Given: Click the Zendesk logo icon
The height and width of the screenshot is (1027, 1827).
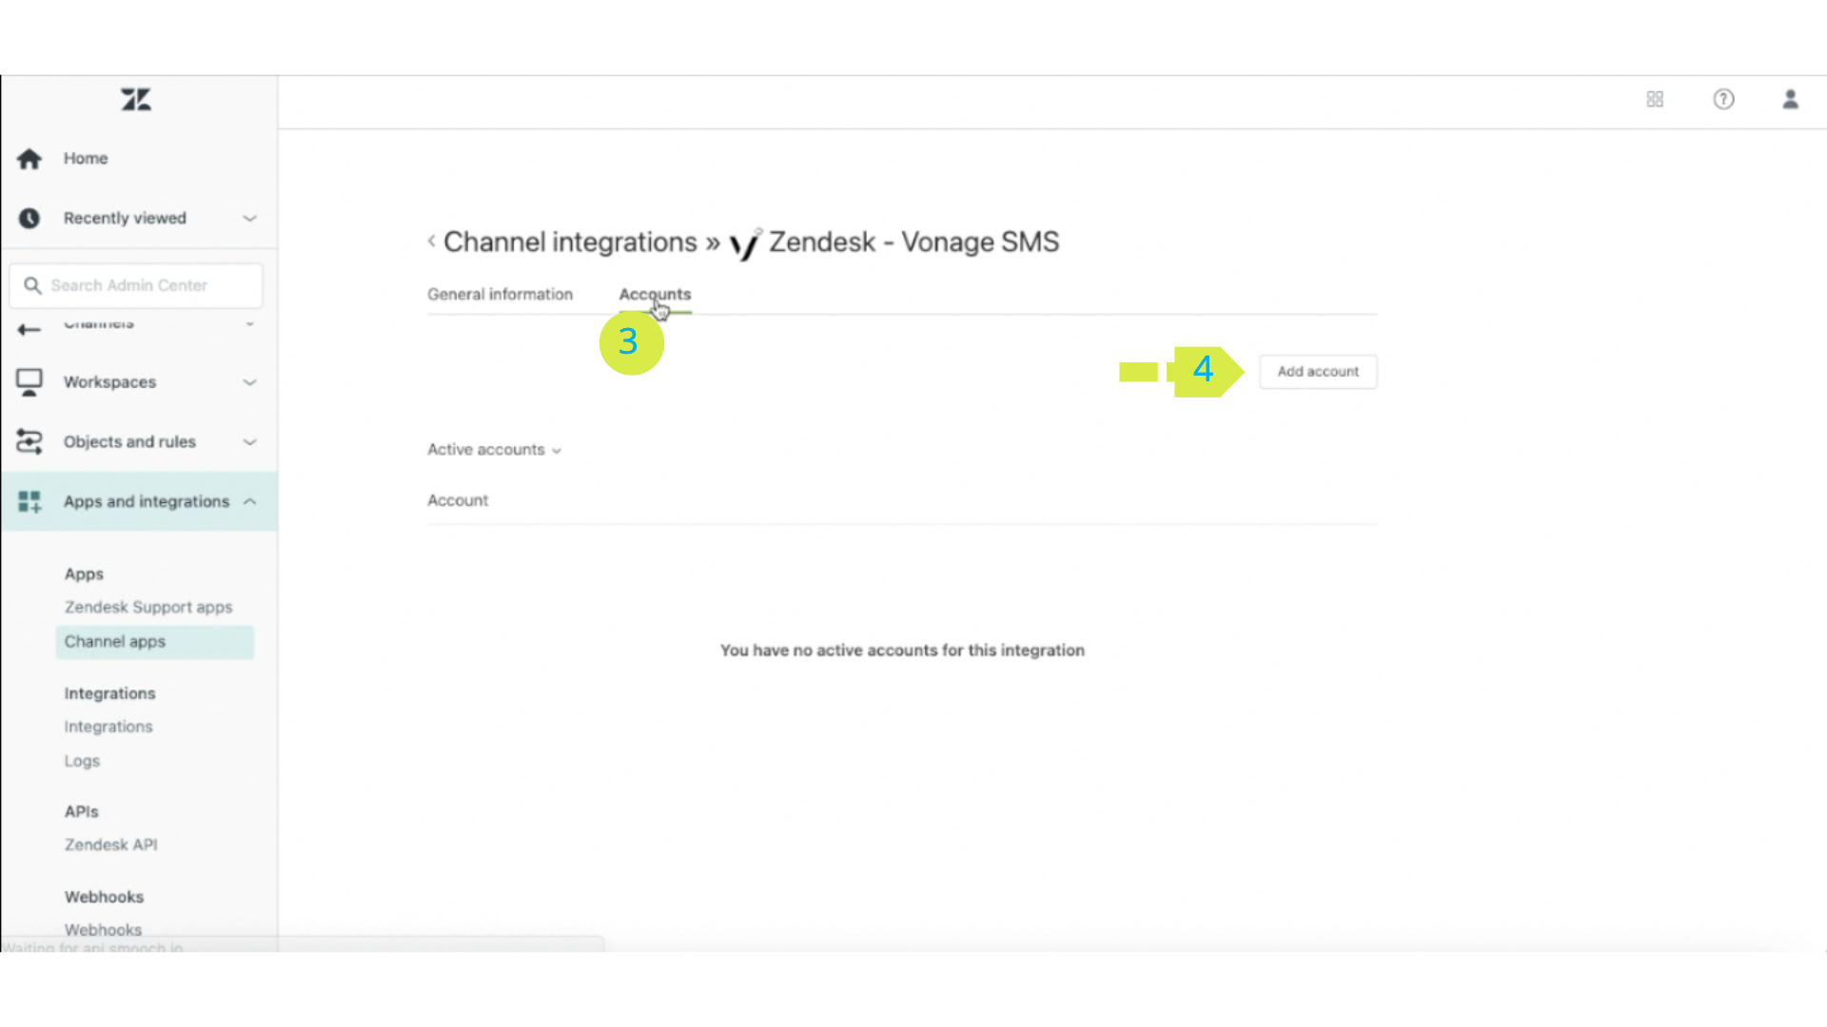Looking at the screenshot, I should point(136,100).
